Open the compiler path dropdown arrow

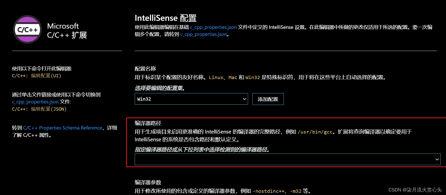437,159
